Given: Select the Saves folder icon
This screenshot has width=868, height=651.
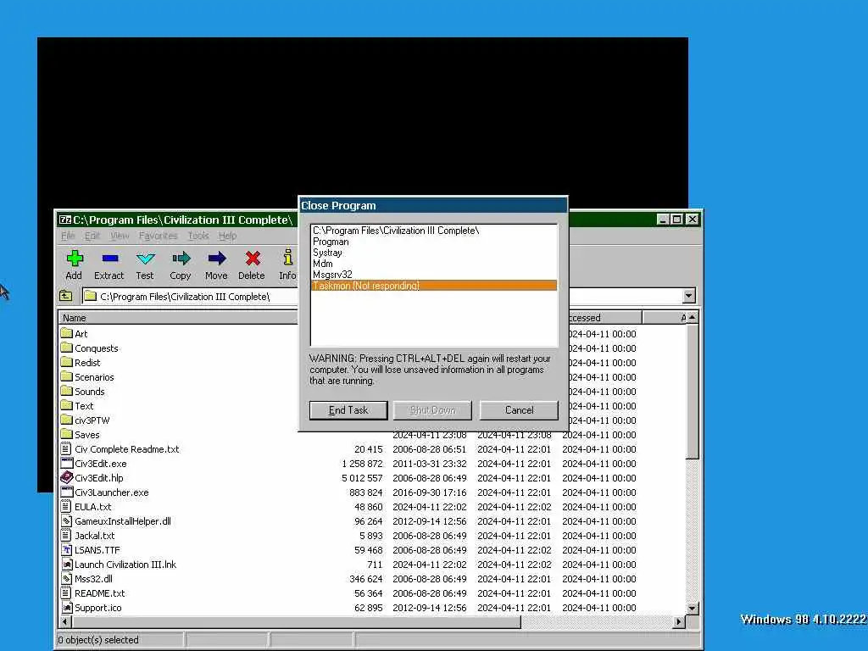Looking at the screenshot, I should (x=66, y=434).
